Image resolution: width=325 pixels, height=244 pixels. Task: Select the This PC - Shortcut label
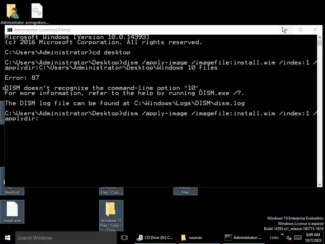pos(12,190)
